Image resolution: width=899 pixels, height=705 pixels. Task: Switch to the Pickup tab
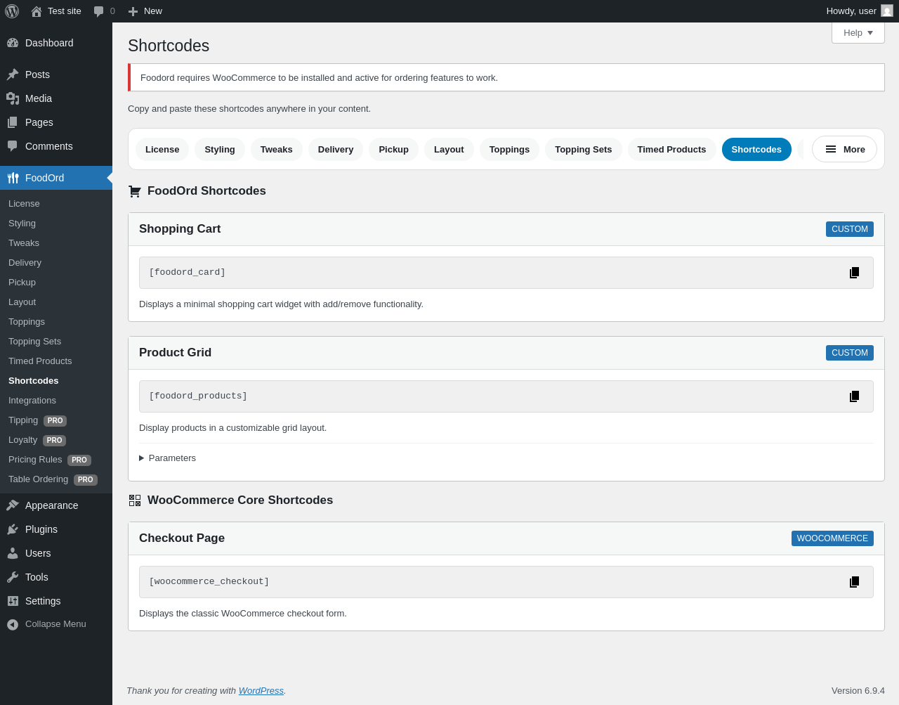tap(393, 149)
